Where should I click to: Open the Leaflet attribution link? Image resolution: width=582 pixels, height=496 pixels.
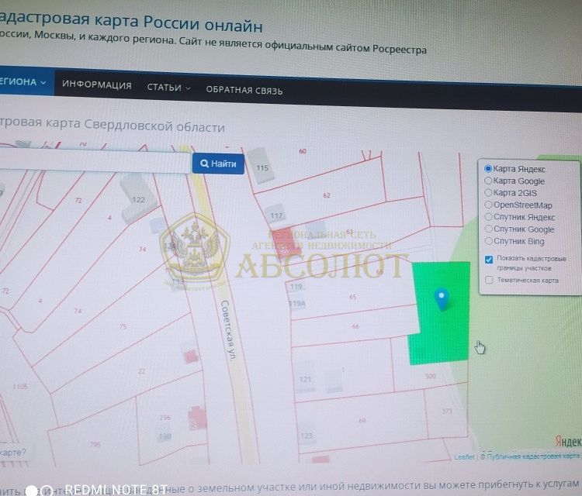point(464,456)
